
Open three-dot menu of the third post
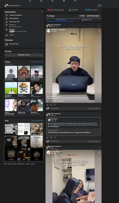pyautogui.click(x=99, y=147)
